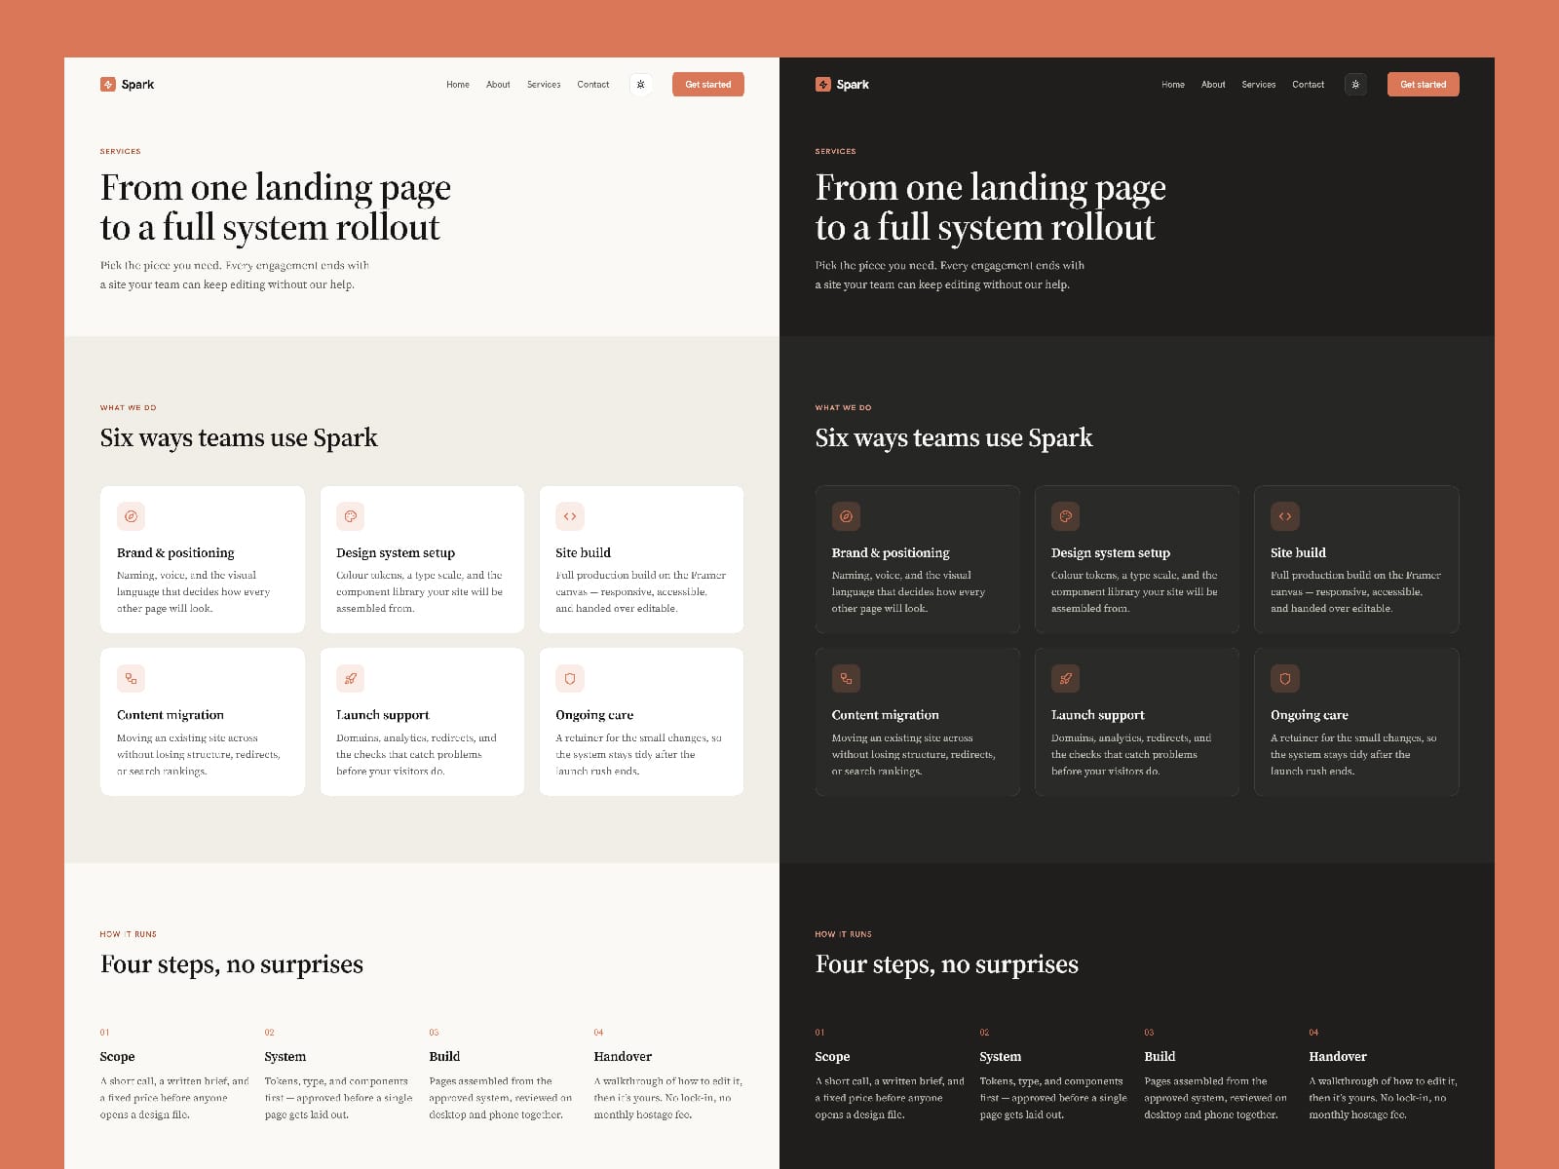Select the Content migration icon on the dark page
1559x1169 pixels.
click(847, 679)
